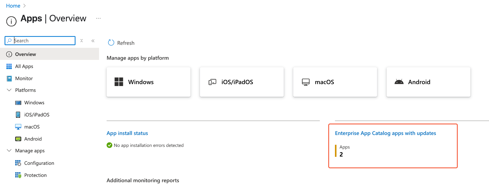Open the macOS platform card
Image resolution: width=489 pixels, height=185 pixels.
coord(335,82)
